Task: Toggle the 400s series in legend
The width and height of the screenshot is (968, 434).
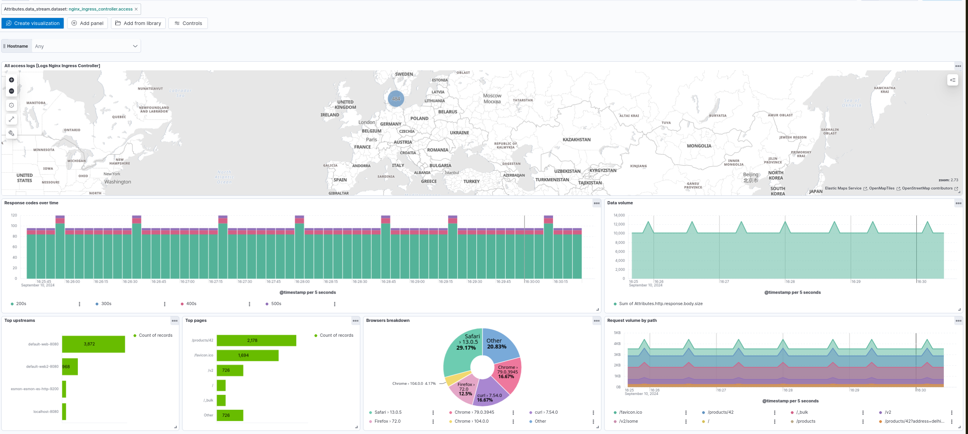Action: point(191,304)
